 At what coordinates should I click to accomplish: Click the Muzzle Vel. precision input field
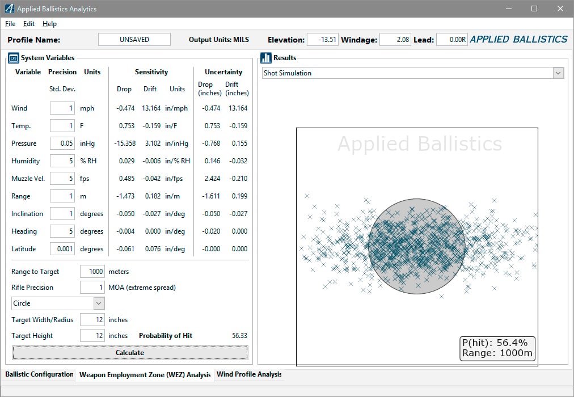62,179
